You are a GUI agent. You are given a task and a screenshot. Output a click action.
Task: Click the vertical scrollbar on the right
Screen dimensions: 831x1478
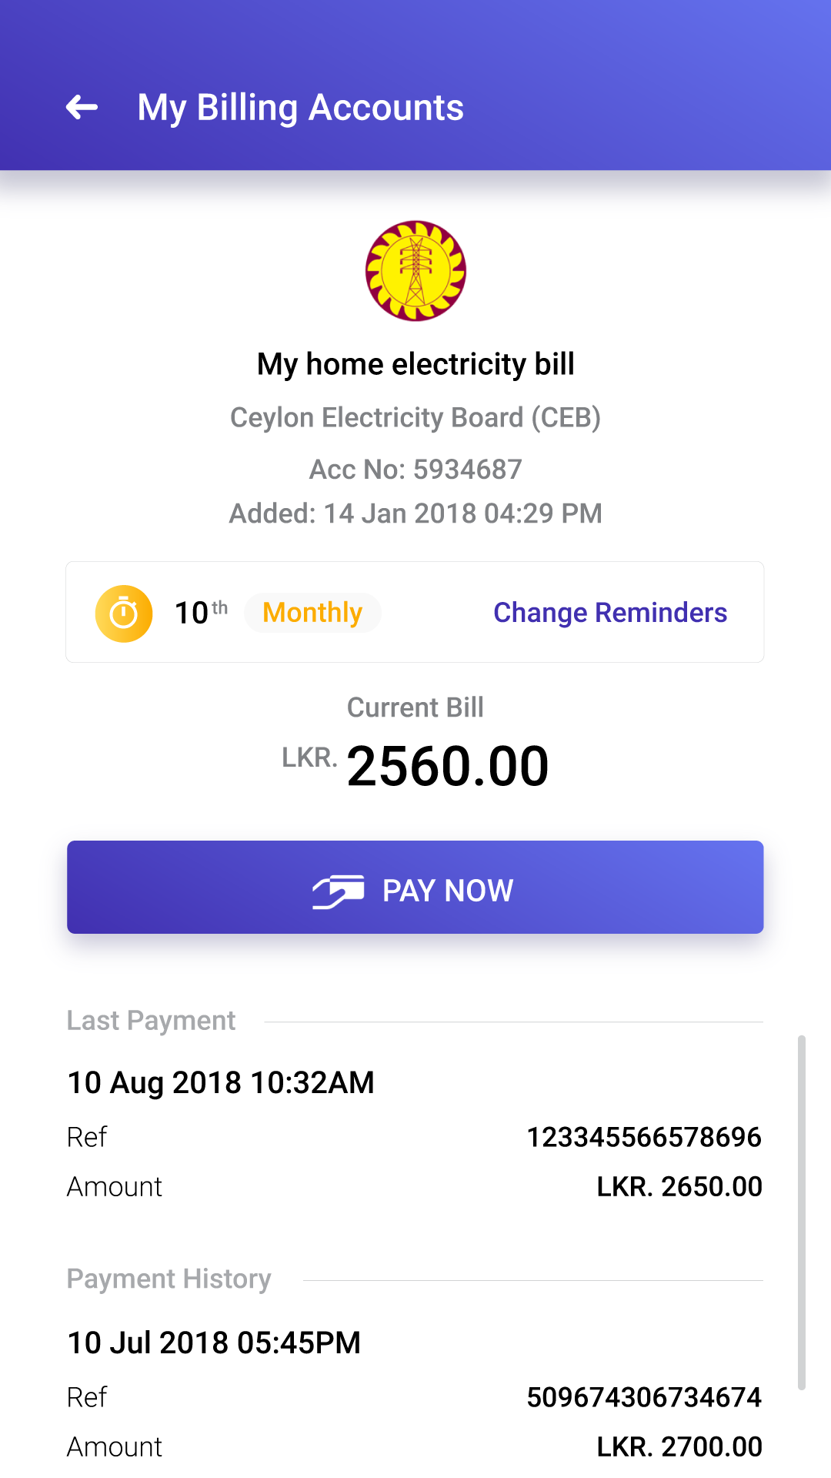[x=801, y=1212]
